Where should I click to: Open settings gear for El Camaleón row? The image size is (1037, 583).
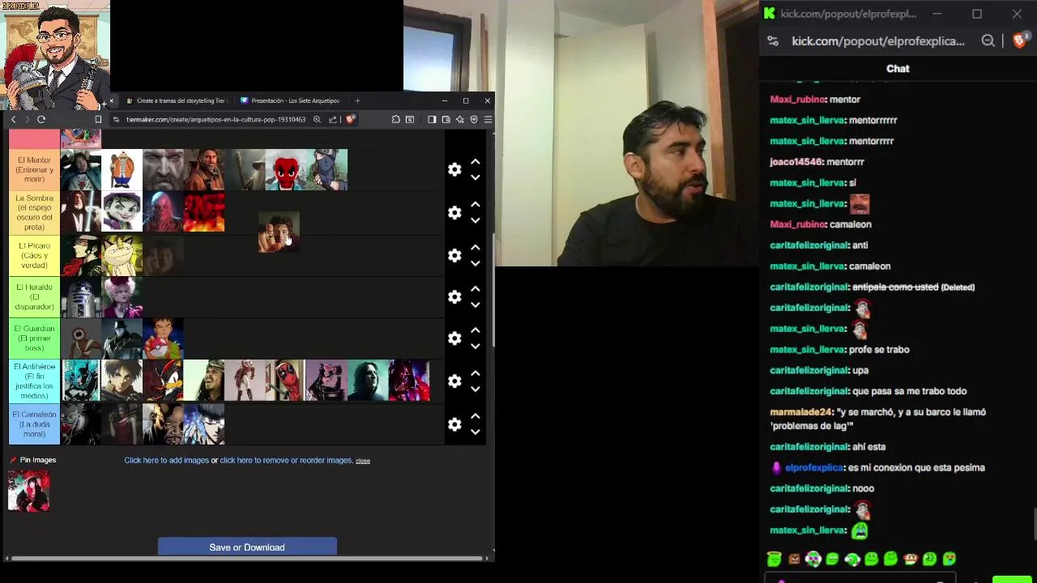454,424
